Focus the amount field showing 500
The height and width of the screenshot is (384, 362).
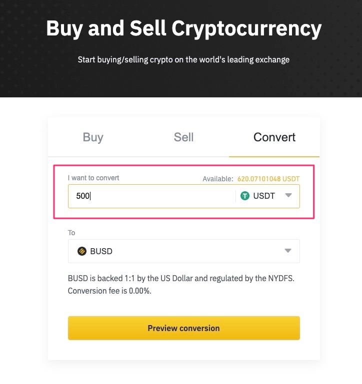click(150, 196)
